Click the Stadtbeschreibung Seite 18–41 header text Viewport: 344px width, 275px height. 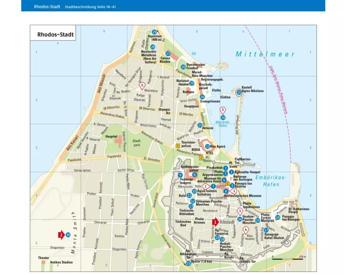[x=90, y=7]
